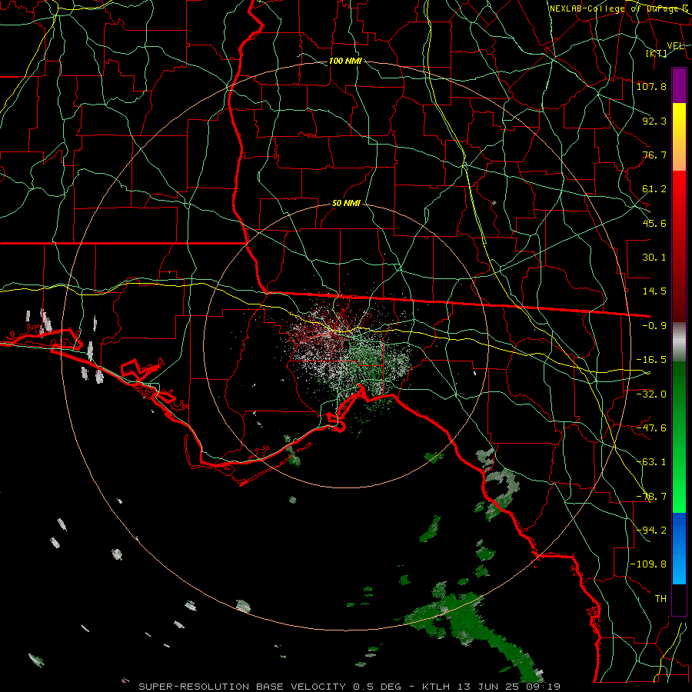This screenshot has height=692, width=692.
Task: Click the -94.2 scale value
Action: point(651,530)
